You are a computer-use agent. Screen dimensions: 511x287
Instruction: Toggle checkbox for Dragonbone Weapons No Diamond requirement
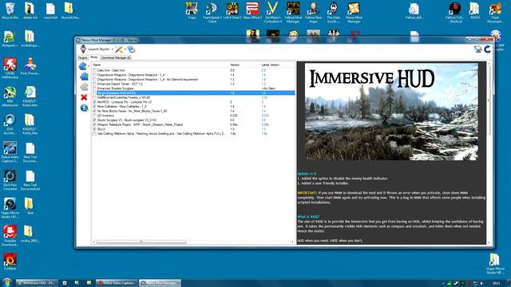tap(94, 80)
